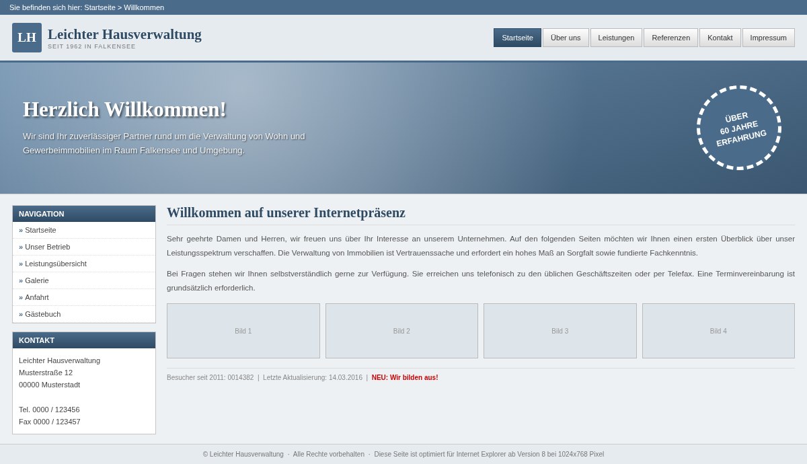This screenshot has width=807, height=464.
Task: Click 'NEU: Wir bilden aus!' notice
Action: (405, 378)
